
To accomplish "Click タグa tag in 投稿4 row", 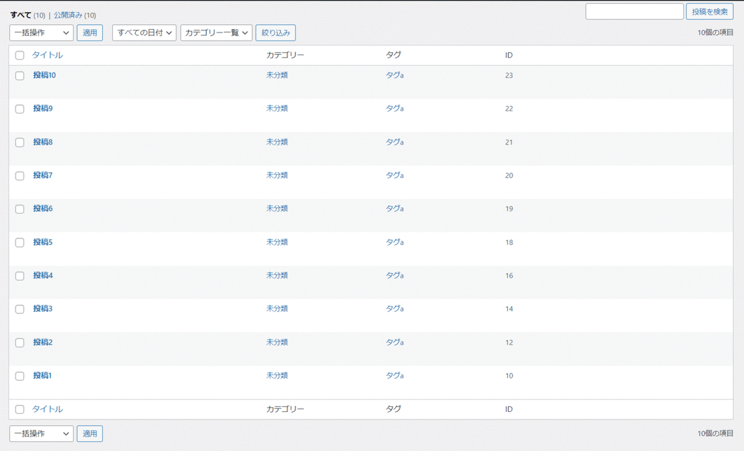I will [x=395, y=275].
